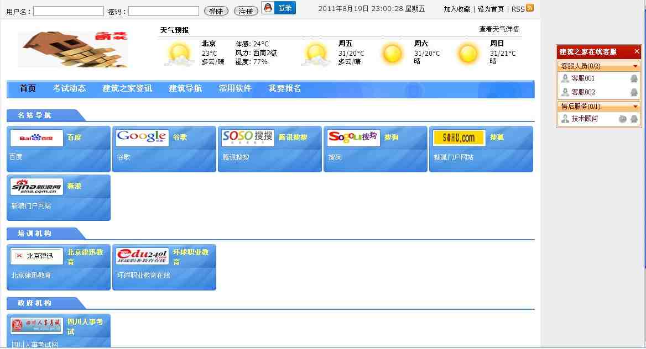Open the SOHU.com yellow logo
The height and width of the screenshot is (349, 646).
coord(459,138)
